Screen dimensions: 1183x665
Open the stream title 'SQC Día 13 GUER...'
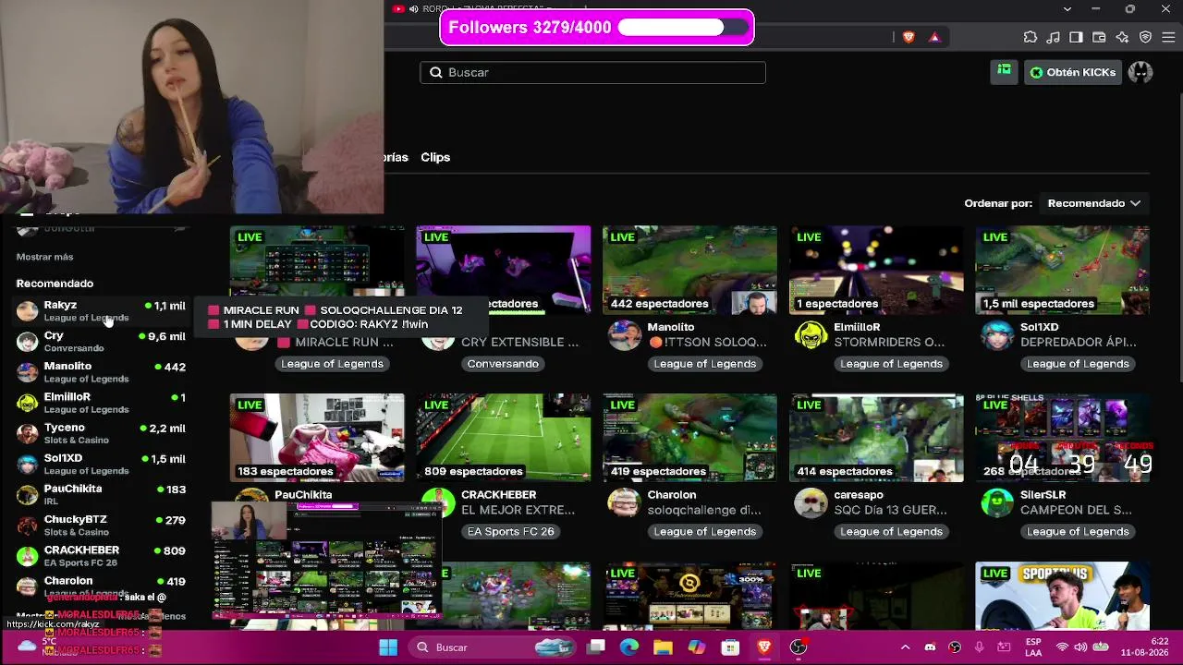[890, 510]
